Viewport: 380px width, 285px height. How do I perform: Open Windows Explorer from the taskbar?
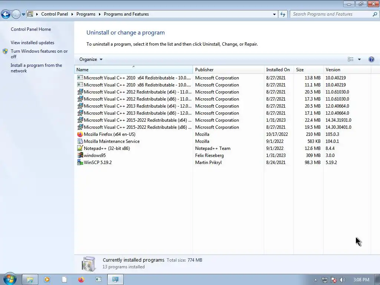click(30, 280)
